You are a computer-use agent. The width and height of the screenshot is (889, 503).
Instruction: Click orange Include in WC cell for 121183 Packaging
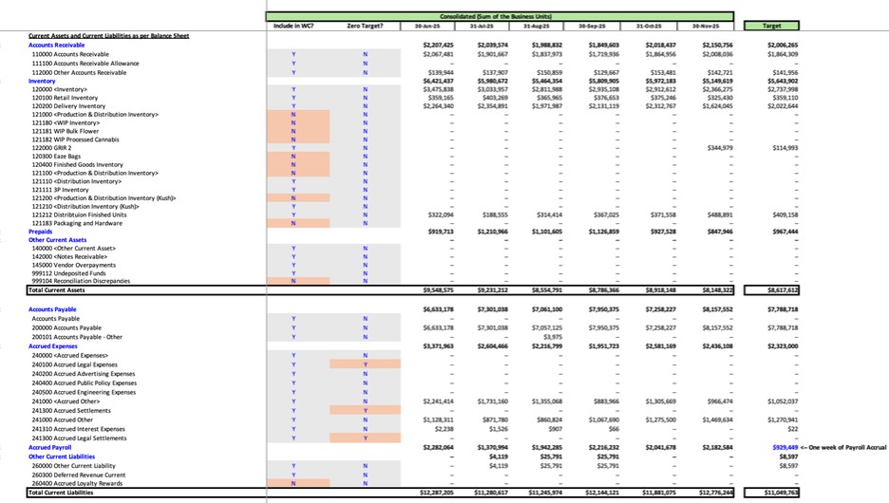point(293,223)
